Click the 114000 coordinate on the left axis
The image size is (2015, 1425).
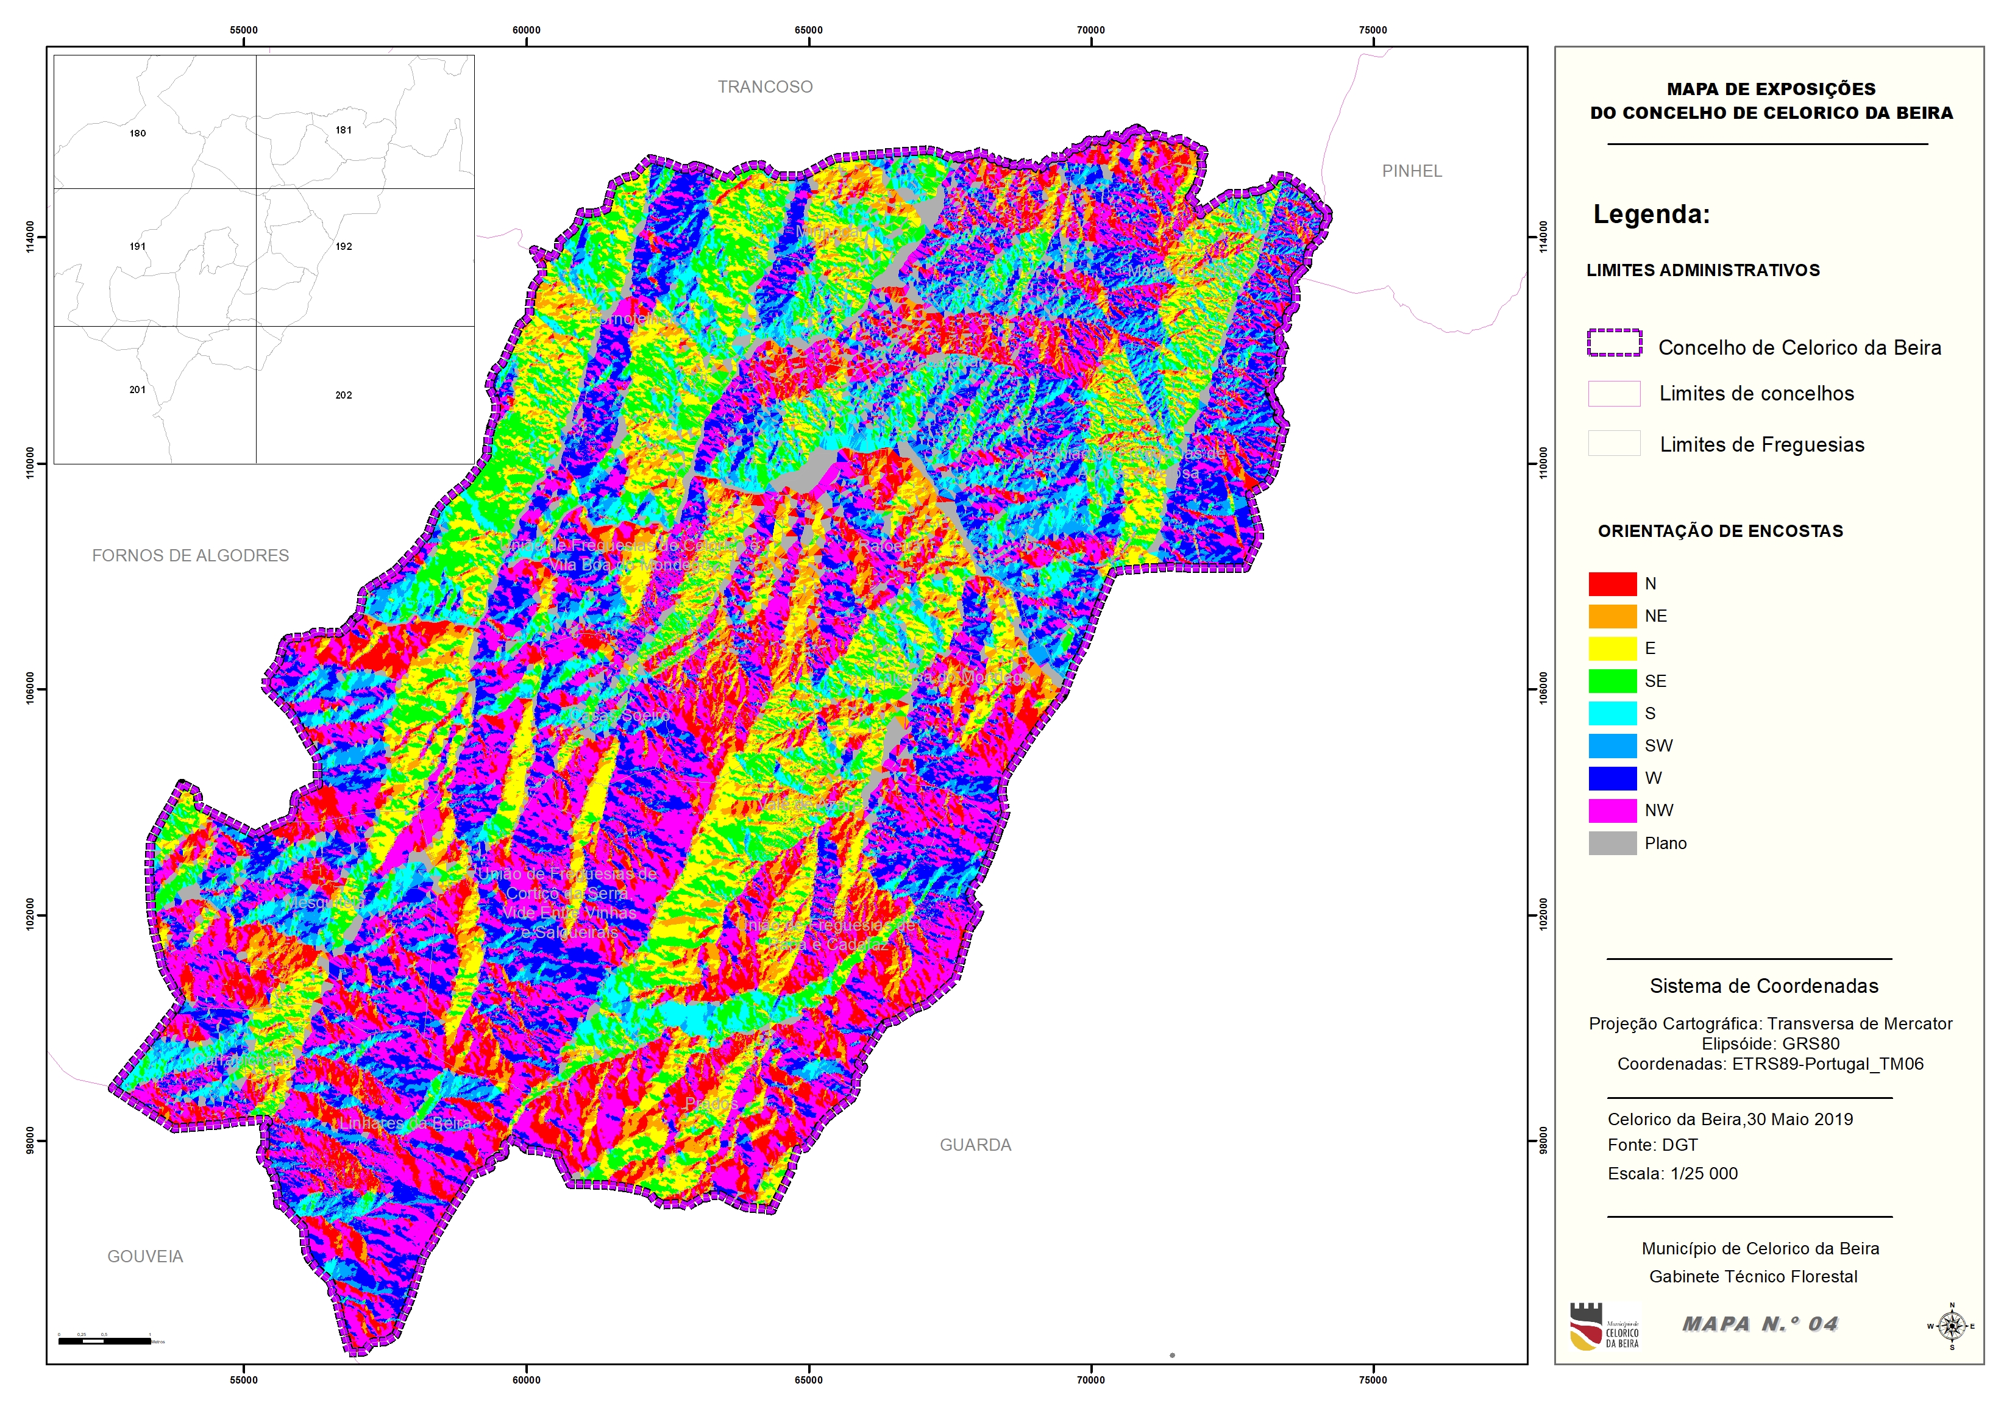click(30, 237)
